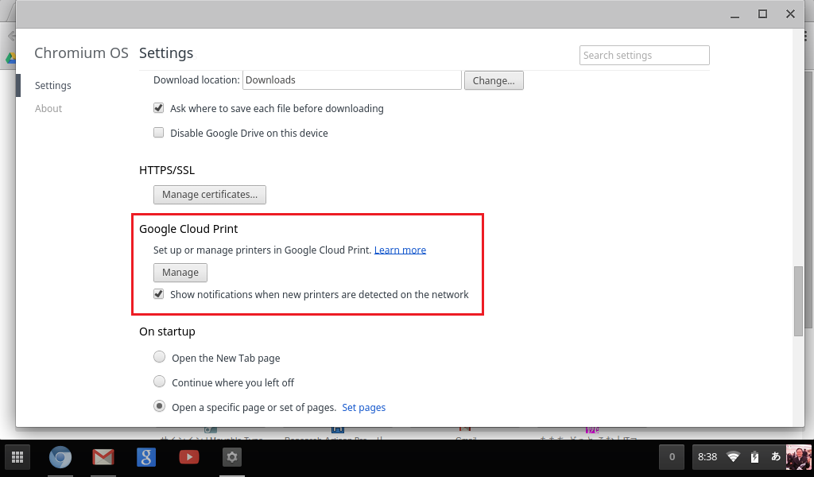This screenshot has height=477, width=814.
Task: Click the settings page scrollbar thumb
Action: coord(799,301)
